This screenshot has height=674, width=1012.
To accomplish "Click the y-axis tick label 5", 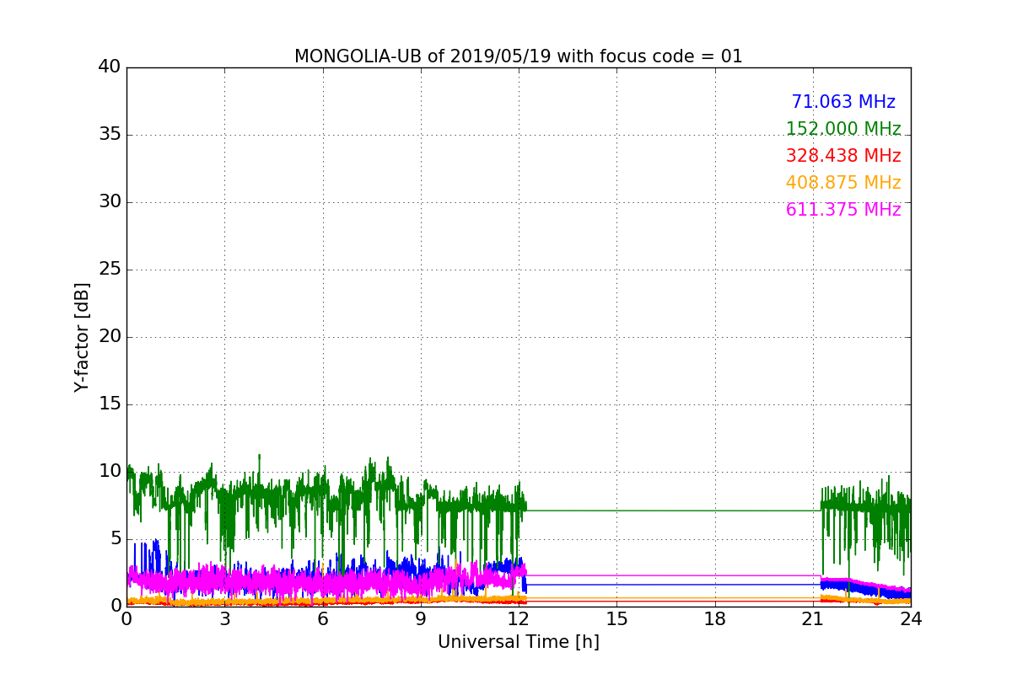I will click(115, 538).
